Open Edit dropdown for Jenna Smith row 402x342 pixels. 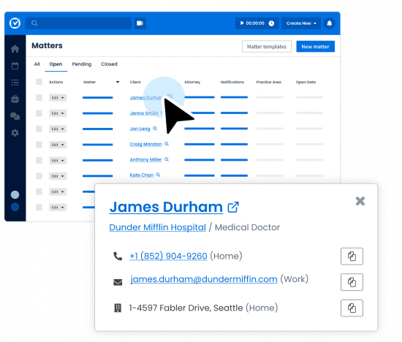point(58,113)
